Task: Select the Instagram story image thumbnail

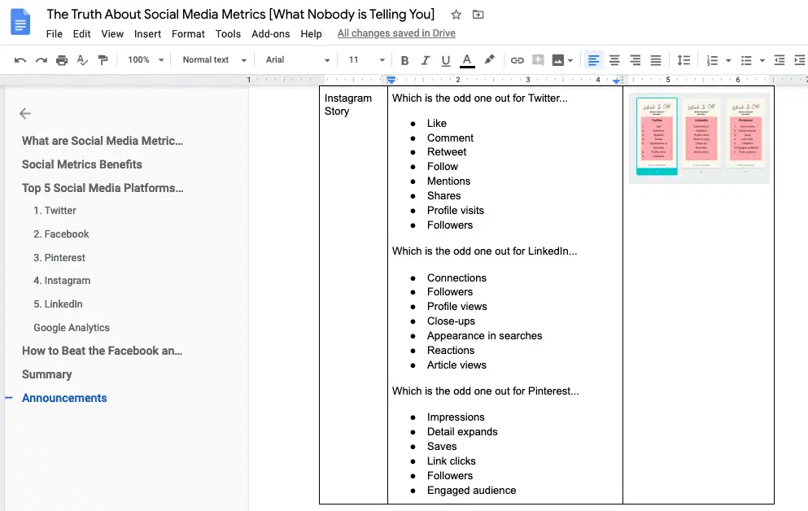Action: (x=699, y=138)
